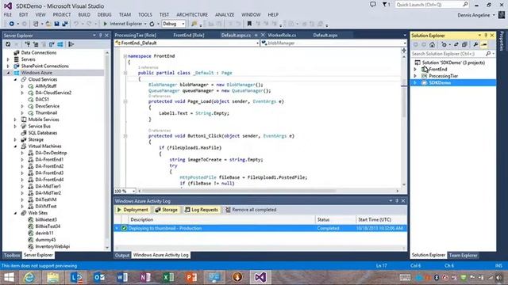Open Excel from the taskbar

pos(168,277)
